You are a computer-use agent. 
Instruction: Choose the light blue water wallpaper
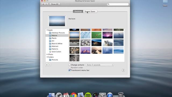pos(107,50)
